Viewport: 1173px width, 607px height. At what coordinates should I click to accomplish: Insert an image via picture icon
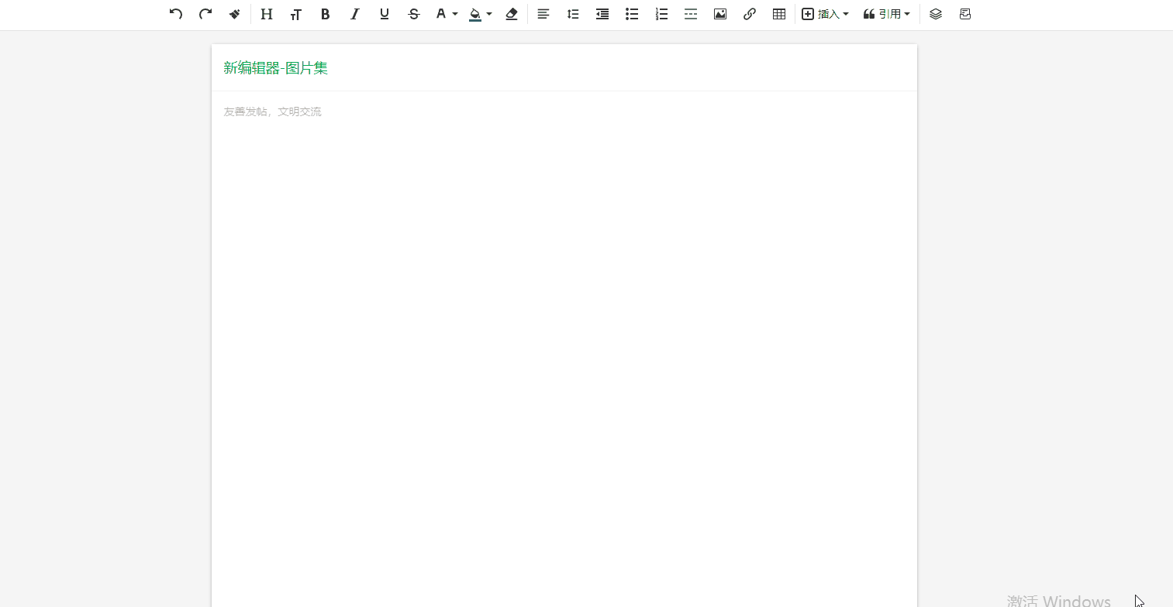tap(720, 14)
